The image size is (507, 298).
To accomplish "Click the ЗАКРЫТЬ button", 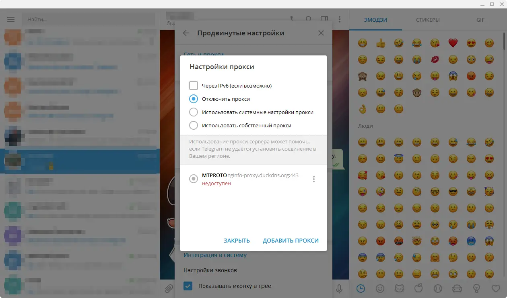I will tap(237, 241).
